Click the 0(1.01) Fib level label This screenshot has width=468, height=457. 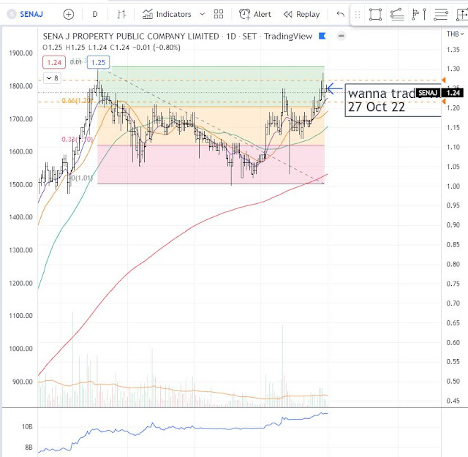(x=82, y=178)
